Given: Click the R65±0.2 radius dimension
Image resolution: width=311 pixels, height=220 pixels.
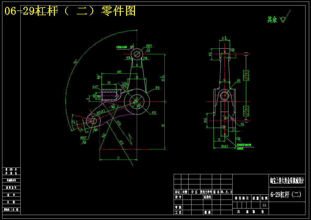Looking at the screenshot, I should tap(101, 112).
